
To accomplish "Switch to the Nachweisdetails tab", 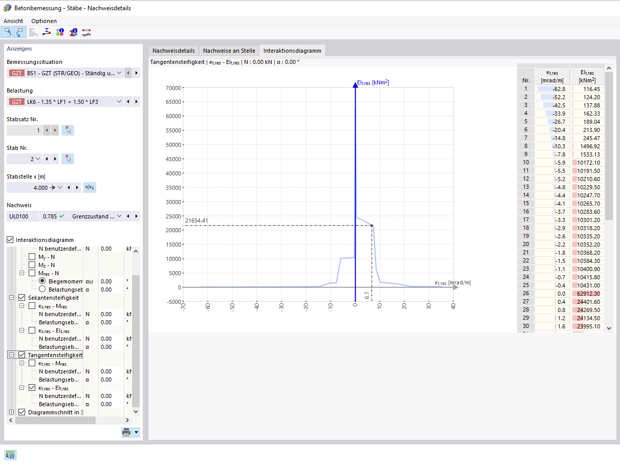I will pyautogui.click(x=173, y=51).
